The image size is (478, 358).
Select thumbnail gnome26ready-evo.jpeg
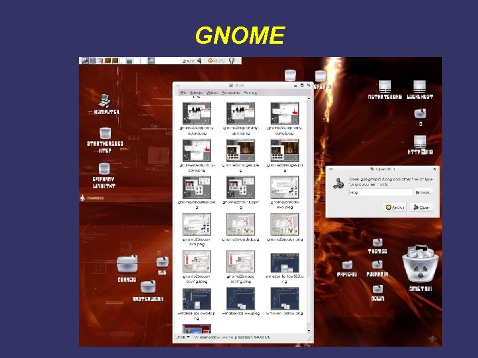click(284, 187)
